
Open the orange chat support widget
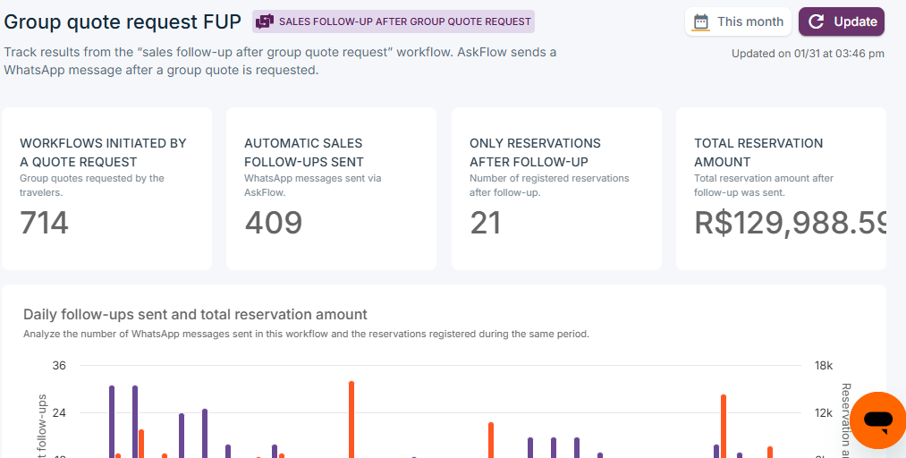878,420
